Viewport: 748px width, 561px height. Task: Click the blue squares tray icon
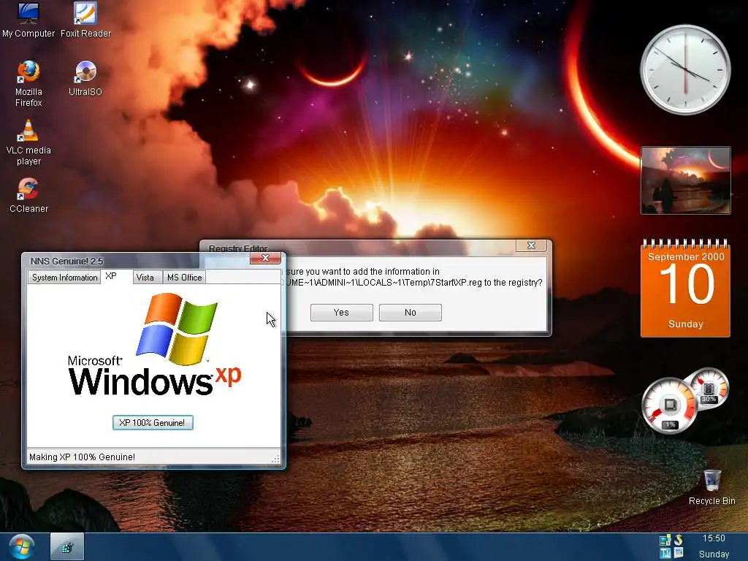[x=665, y=540]
